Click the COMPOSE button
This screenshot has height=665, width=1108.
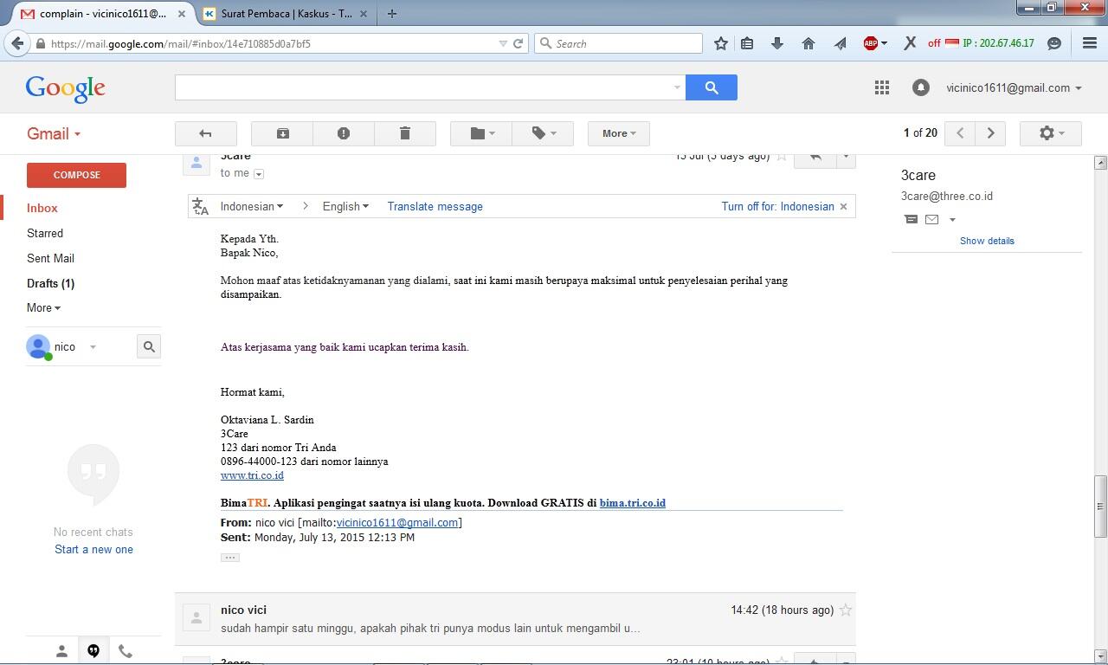click(x=76, y=175)
